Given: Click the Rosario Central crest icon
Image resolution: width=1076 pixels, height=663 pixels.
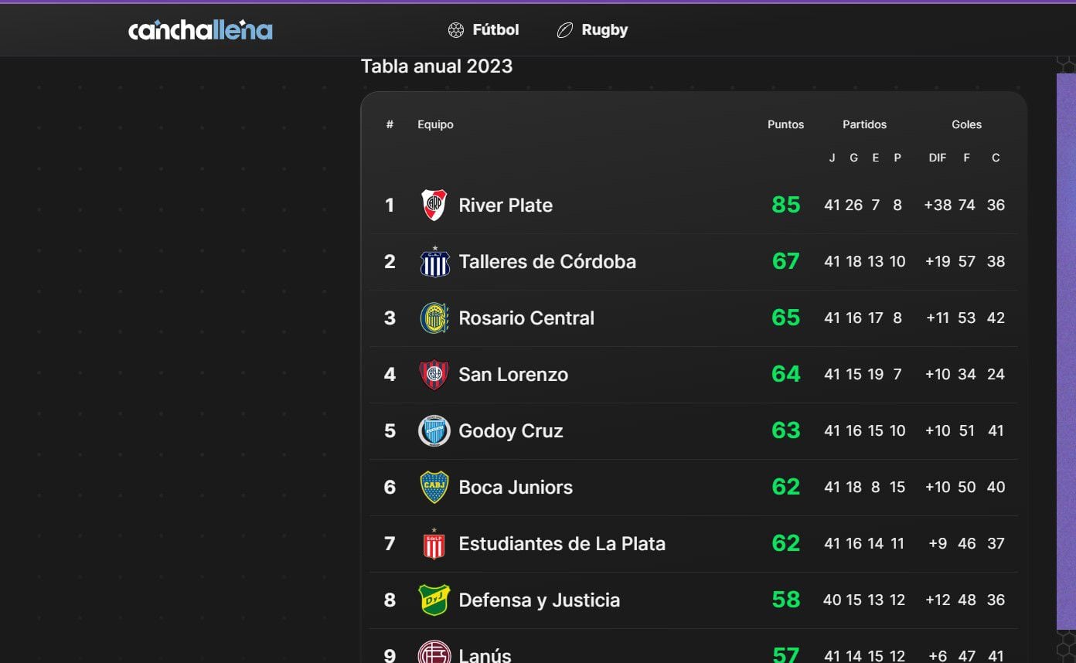Looking at the screenshot, I should (x=434, y=318).
